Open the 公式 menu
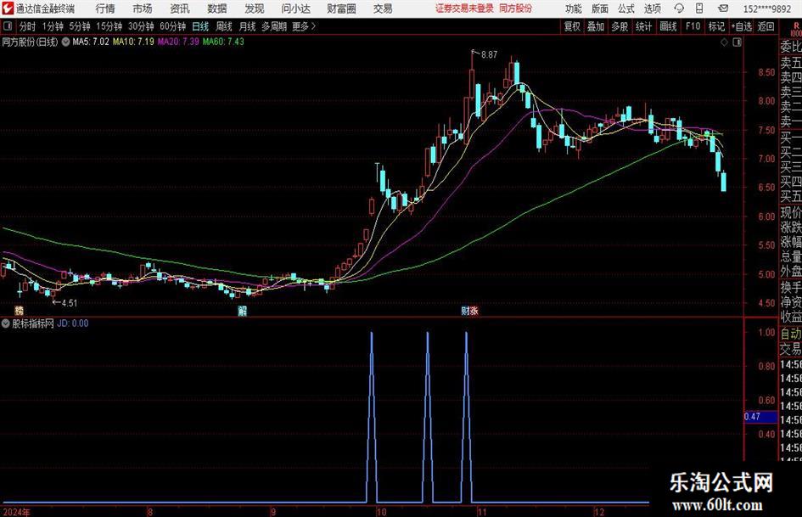 coord(626,8)
